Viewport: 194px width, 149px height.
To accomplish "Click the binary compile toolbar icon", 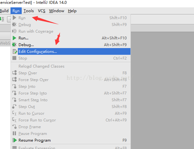I will coord(2,19).
